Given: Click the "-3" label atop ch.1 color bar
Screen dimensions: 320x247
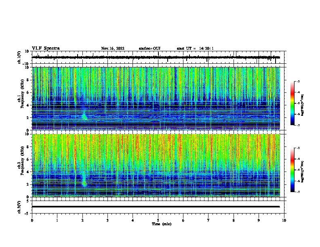Looking at the screenshot, I should pyautogui.click(x=298, y=81).
